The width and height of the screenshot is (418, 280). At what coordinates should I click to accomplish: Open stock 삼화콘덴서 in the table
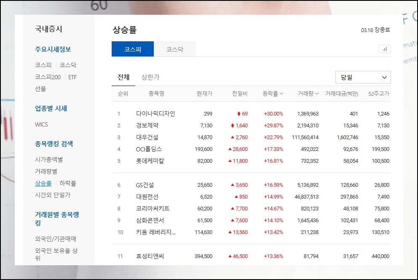pyautogui.click(x=150, y=221)
